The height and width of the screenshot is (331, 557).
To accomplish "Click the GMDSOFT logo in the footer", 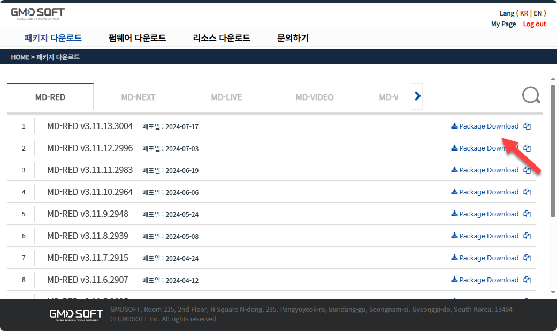I will point(77,314).
